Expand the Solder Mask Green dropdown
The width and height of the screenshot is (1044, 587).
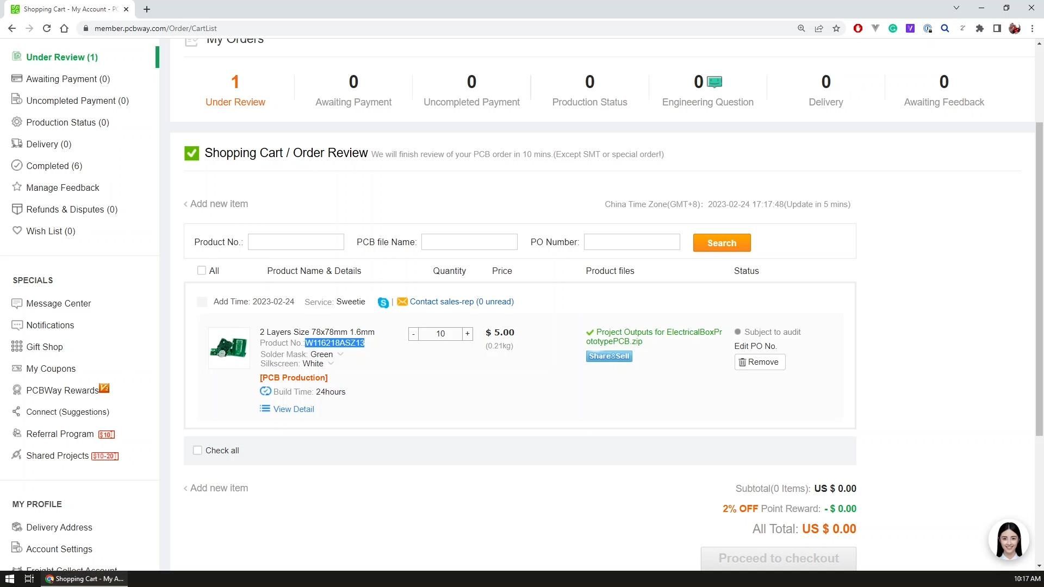click(340, 354)
